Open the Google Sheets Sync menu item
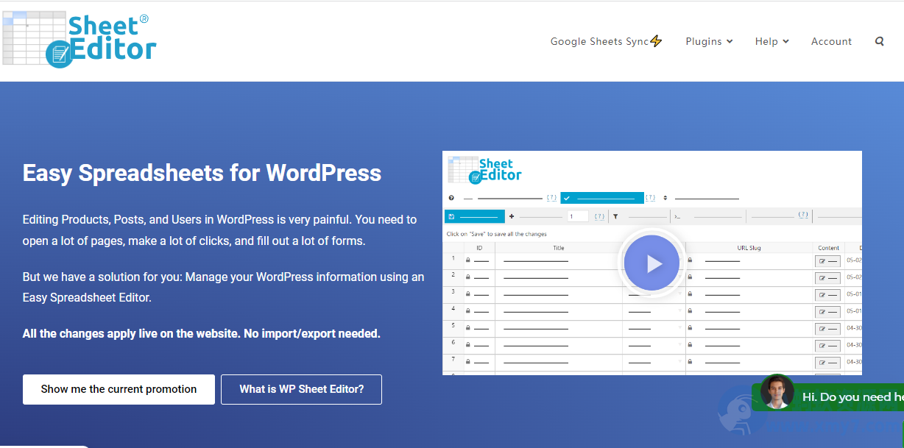The image size is (904, 448). tap(600, 41)
